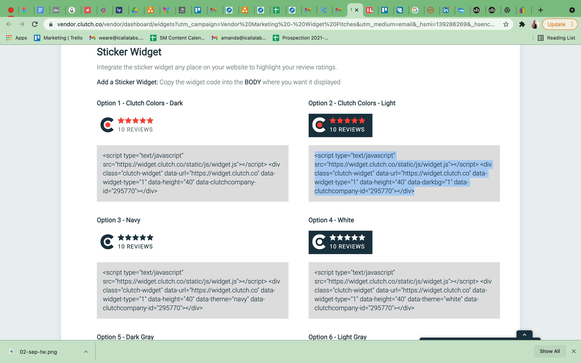
Task: Click the forward navigation arrow
Action: click(21, 24)
